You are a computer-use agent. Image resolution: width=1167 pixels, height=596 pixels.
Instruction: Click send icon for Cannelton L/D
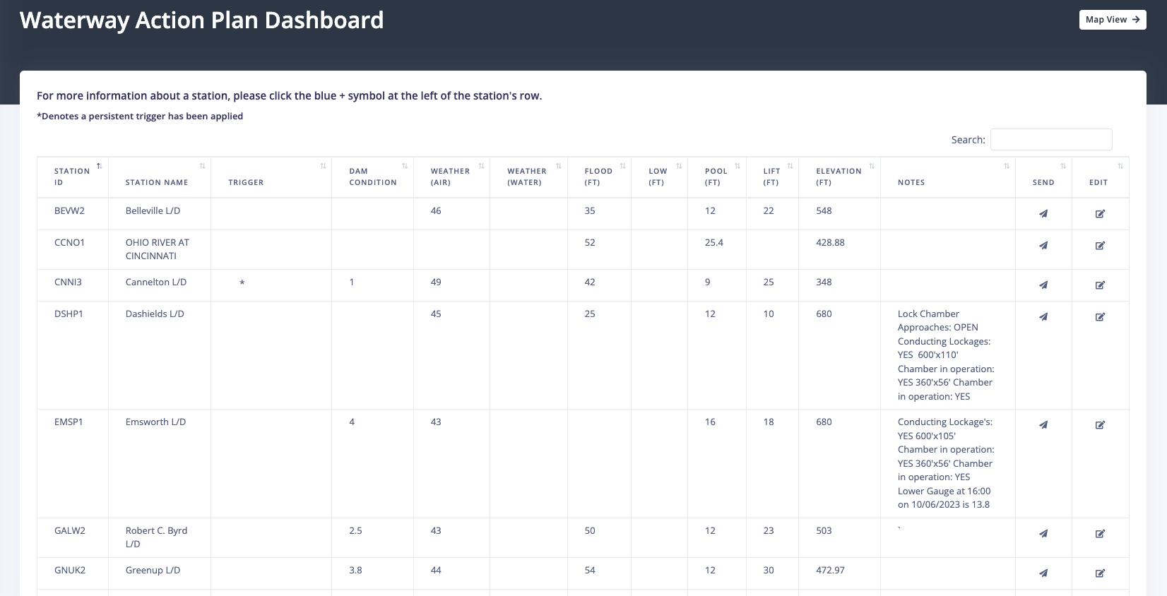[x=1043, y=285]
